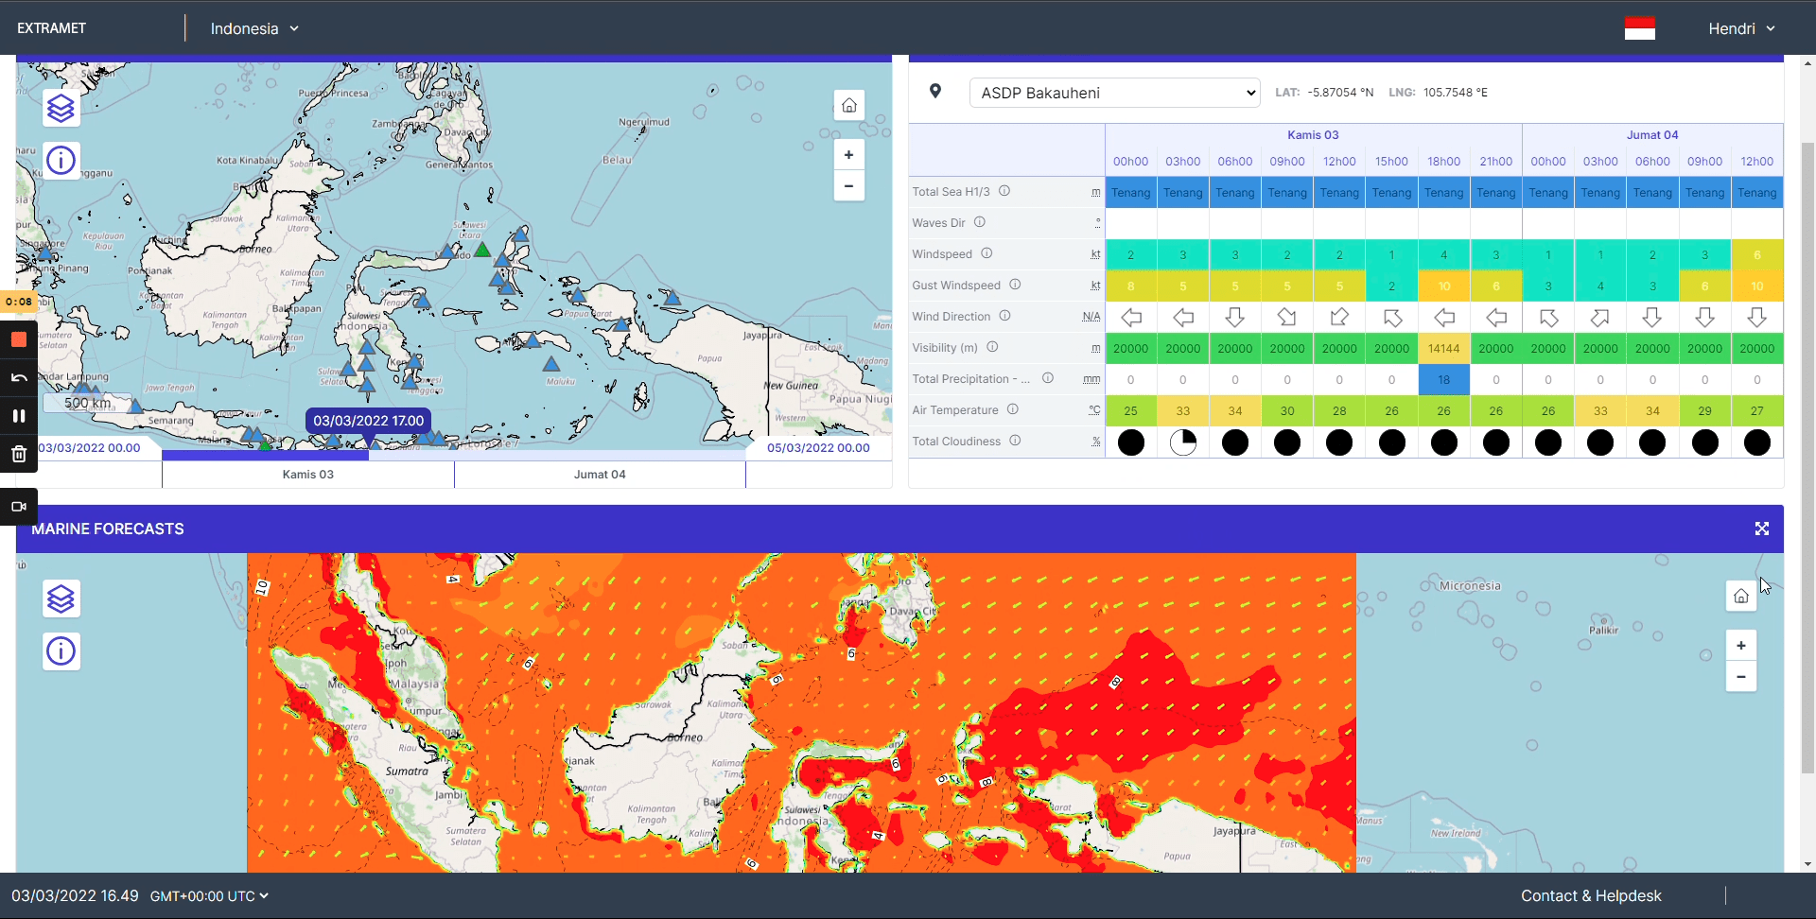Screen dimensions: 1816x919
Task: Open the camera recording tool
Action: [x=18, y=507]
